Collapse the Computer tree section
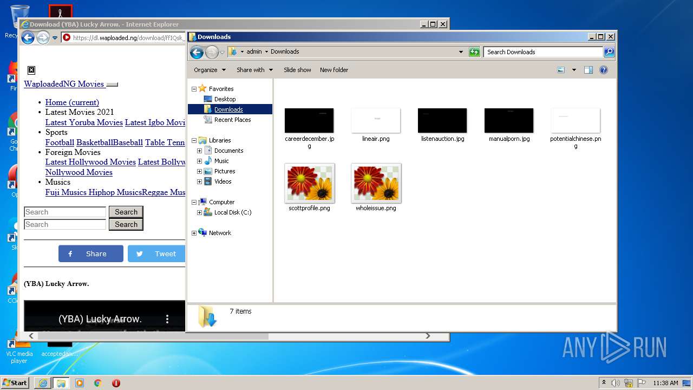The width and height of the screenshot is (693, 390). 194,202
